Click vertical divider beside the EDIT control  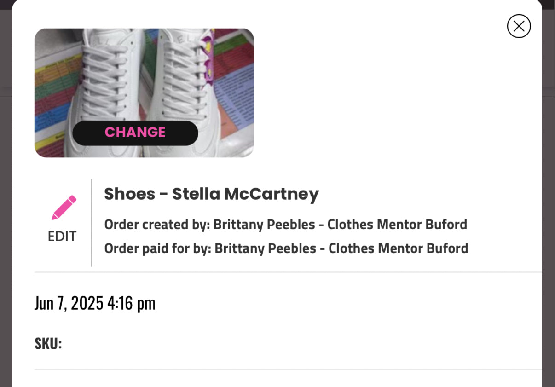coord(92,223)
